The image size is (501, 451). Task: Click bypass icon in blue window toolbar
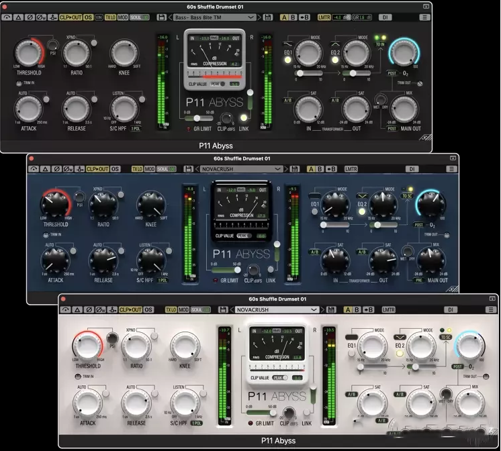[34, 169]
